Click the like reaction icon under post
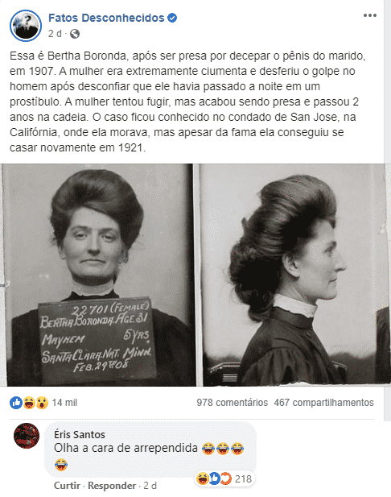This screenshot has width=391, height=497. click(x=16, y=403)
